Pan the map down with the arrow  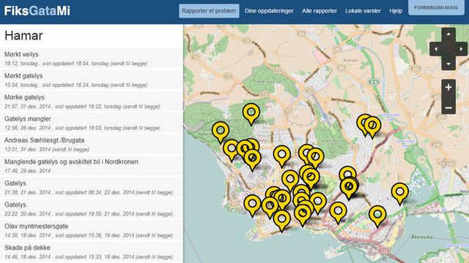point(448,64)
